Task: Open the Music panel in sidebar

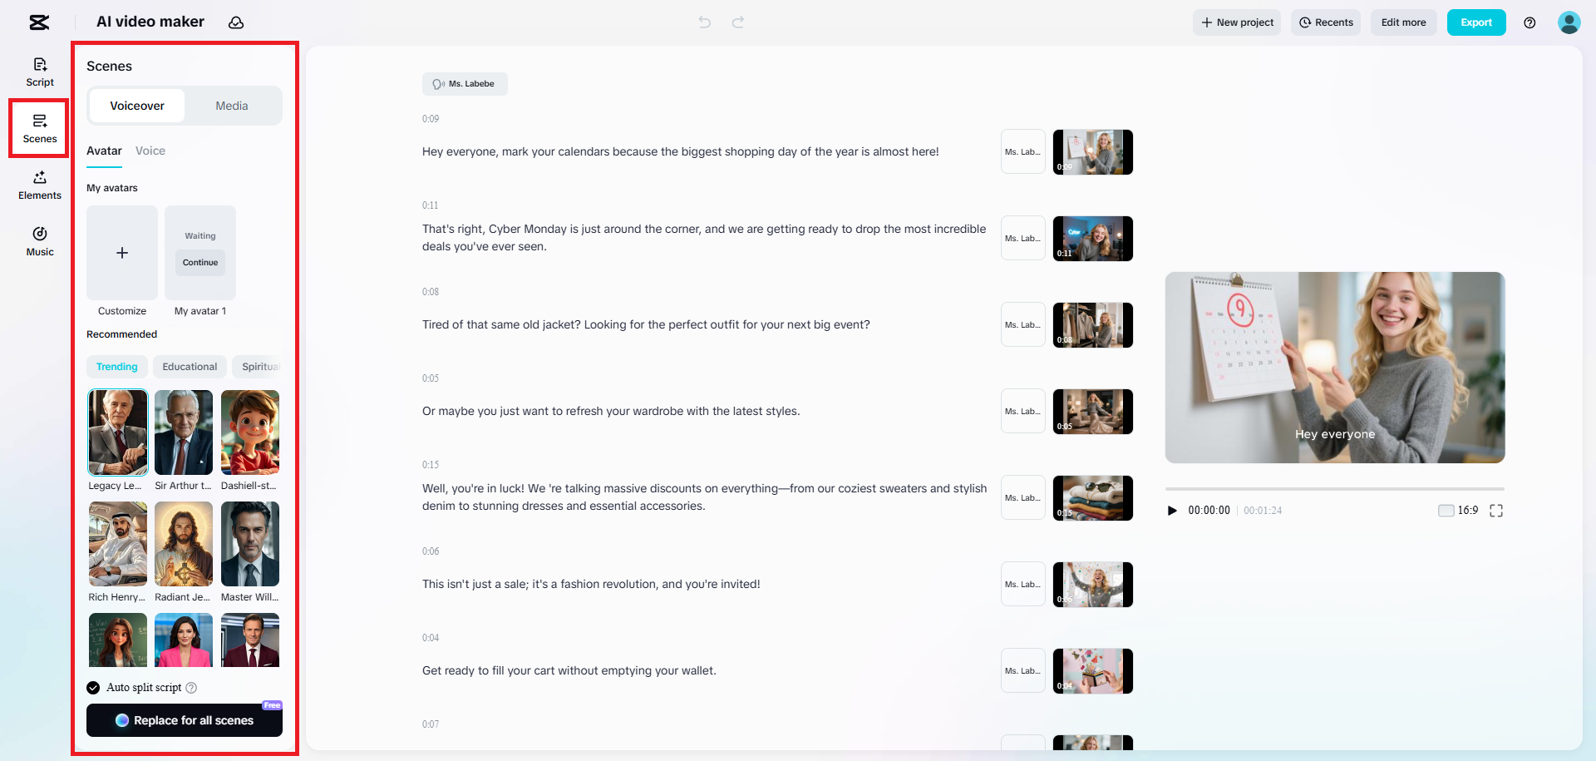Action: (x=40, y=242)
